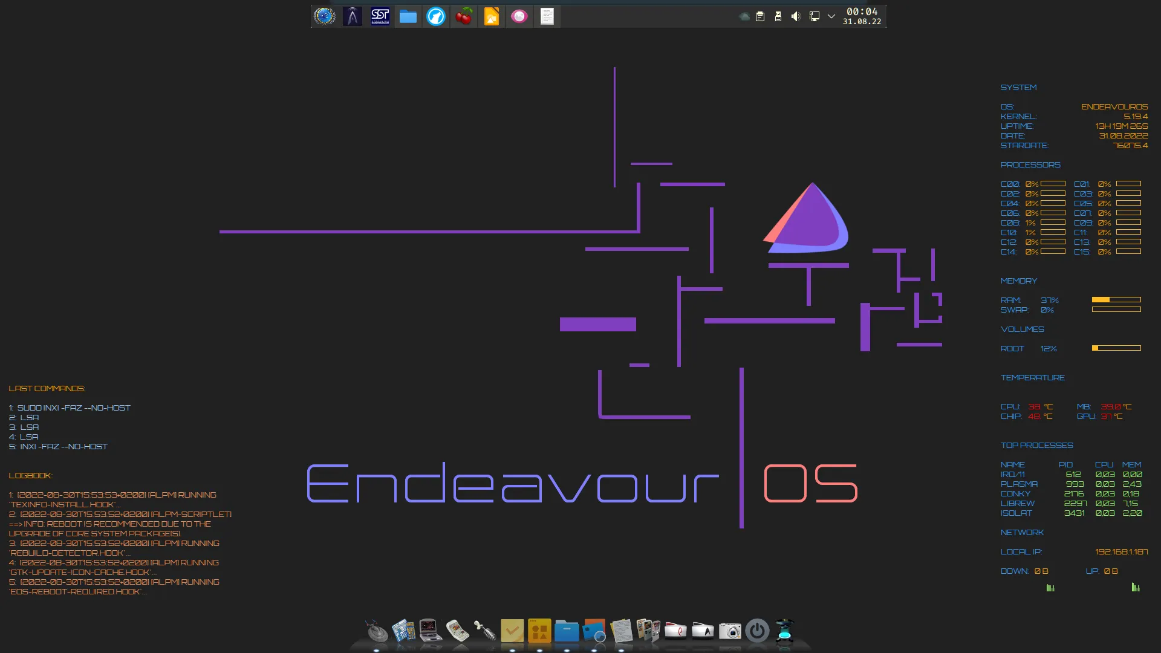This screenshot has width=1161, height=653.
Task: Click the starship icon in bottom dock
Action: (x=377, y=631)
